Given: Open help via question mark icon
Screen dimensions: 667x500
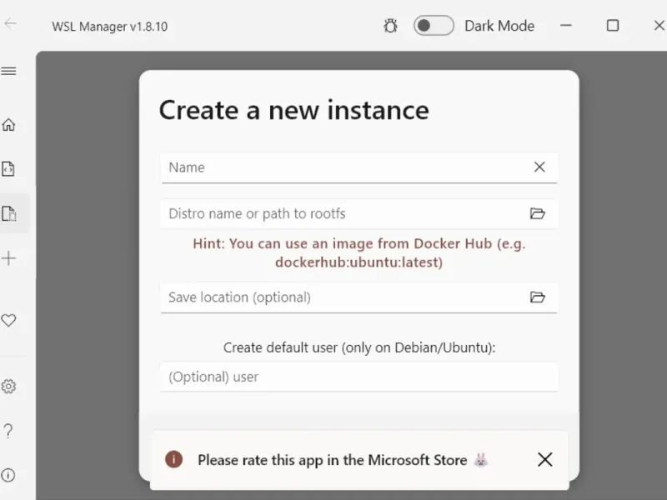Looking at the screenshot, I should click(x=9, y=431).
